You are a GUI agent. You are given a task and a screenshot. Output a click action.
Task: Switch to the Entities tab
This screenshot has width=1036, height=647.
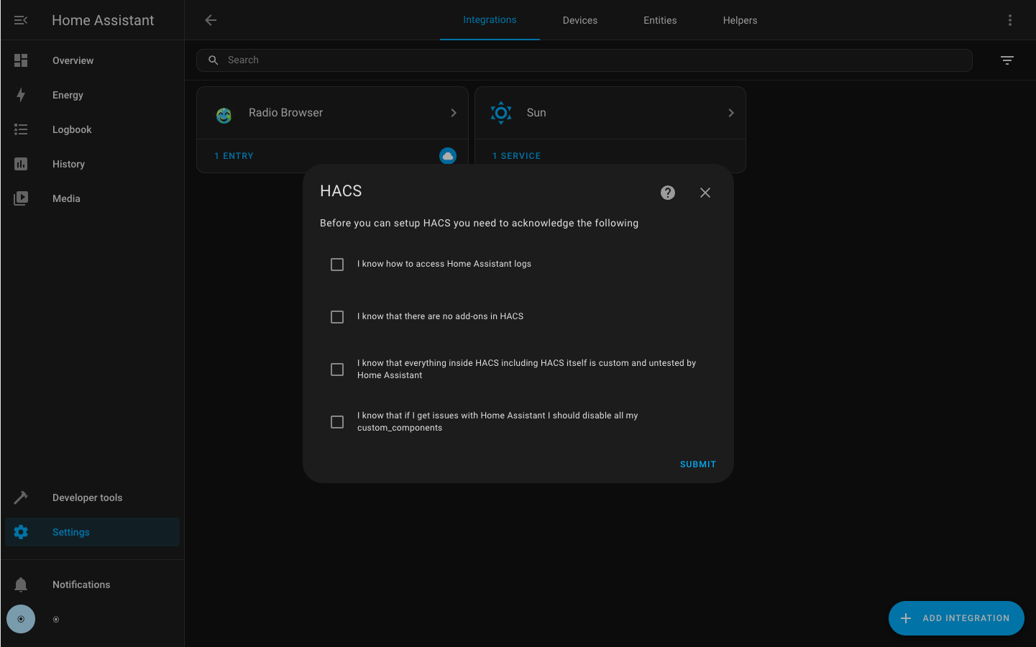coord(659,20)
